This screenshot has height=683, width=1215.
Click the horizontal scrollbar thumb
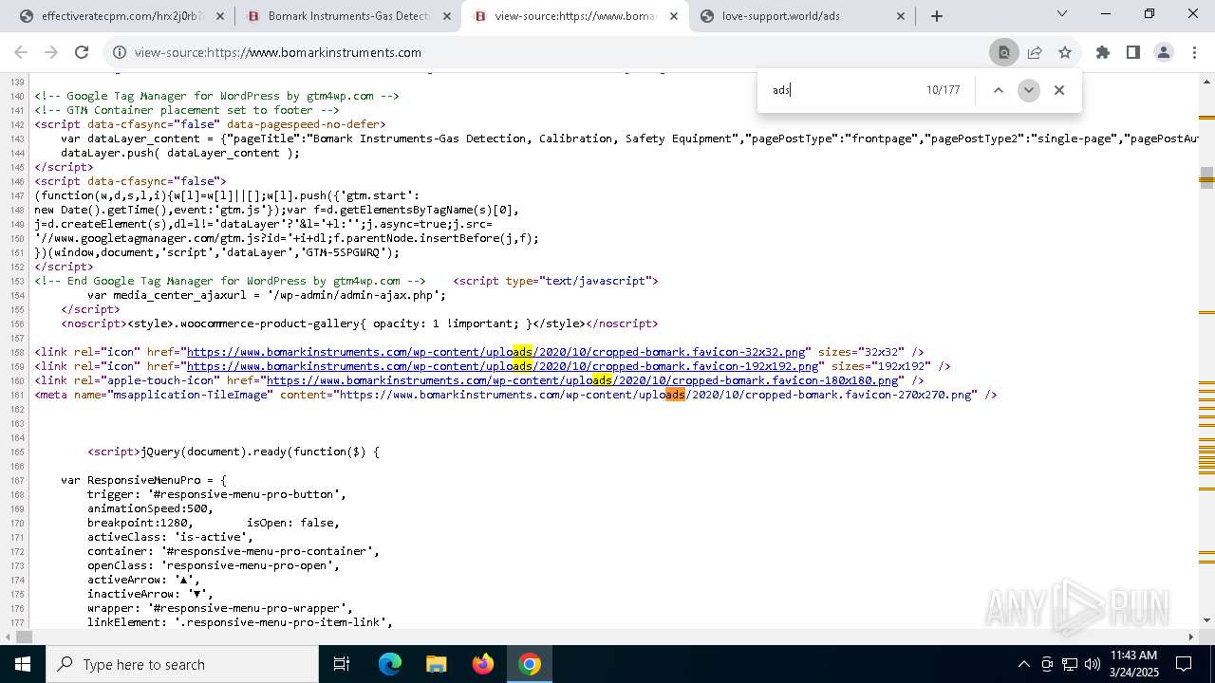coord(25,637)
